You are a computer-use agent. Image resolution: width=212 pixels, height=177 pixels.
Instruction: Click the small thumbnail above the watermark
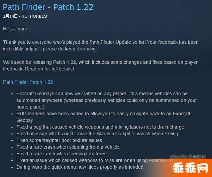(188, 156)
